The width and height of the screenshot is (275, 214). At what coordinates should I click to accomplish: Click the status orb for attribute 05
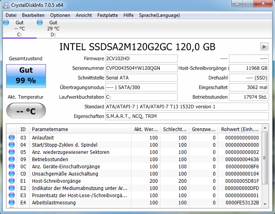point(12,152)
